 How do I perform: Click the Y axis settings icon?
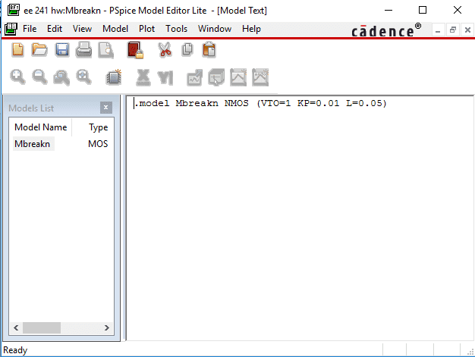[165, 77]
